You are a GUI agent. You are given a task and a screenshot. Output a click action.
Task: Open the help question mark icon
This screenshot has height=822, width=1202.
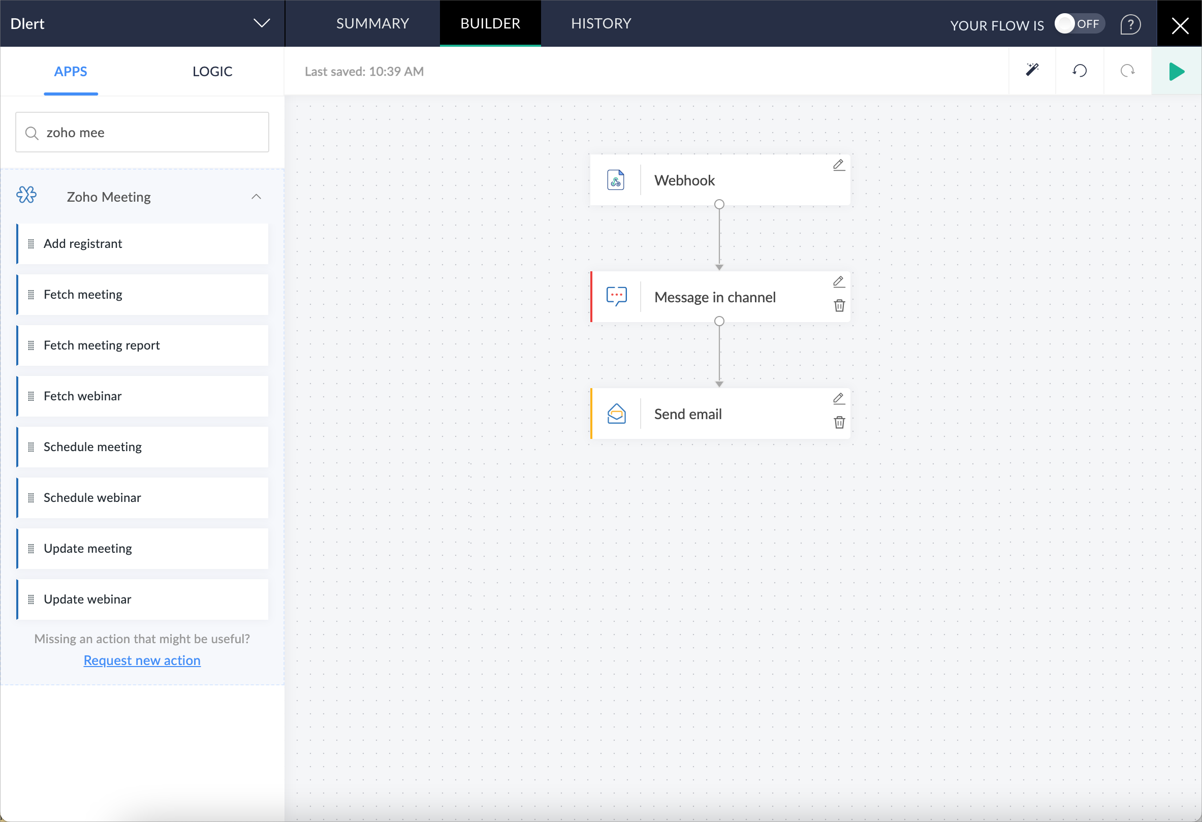tap(1130, 24)
